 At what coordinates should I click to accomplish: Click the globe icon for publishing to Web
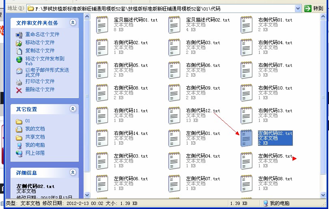pos(19,60)
